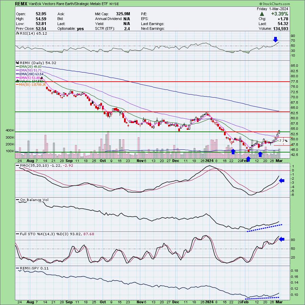Click the Oct label on the bottom axis

[103, 302]
